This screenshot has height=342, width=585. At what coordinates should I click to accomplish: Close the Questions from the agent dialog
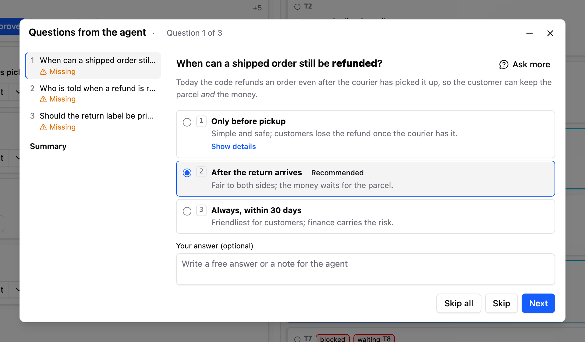point(550,33)
